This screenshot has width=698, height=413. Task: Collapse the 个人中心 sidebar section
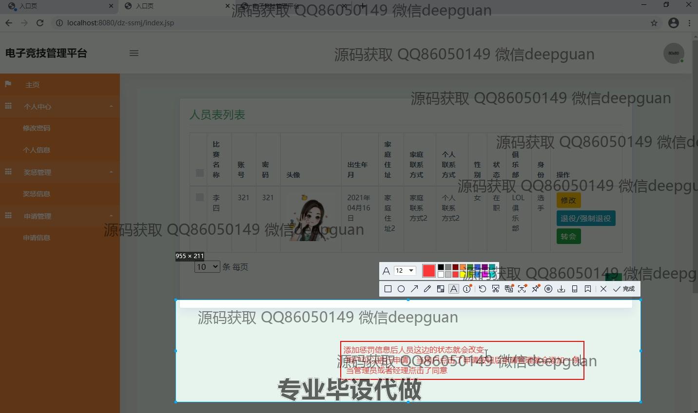point(60,106)
